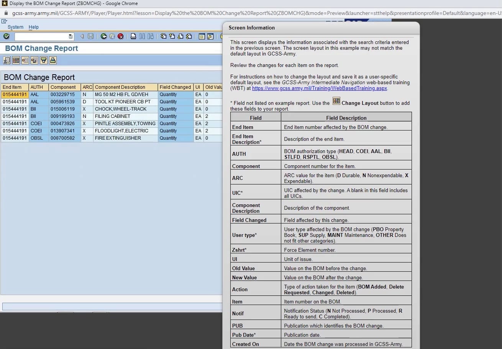This screenshot has height=349, width=502.
Task: Click the Filter funnel icon
Action: pos(44,60)
